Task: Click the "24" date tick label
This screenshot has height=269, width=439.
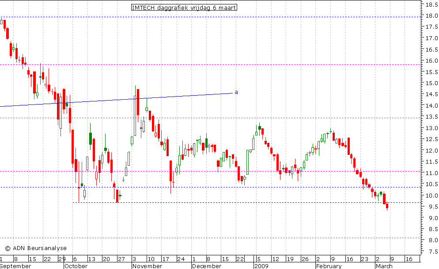Action: [x=181, y=259]
